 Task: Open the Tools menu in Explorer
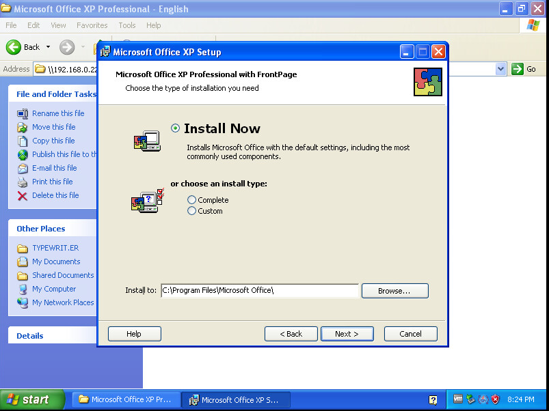126,25
